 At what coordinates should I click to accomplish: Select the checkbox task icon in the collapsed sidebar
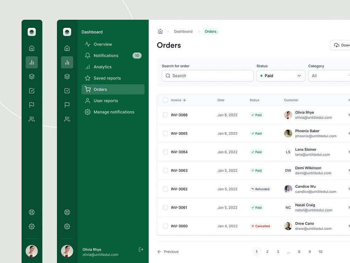pos(32,90)
